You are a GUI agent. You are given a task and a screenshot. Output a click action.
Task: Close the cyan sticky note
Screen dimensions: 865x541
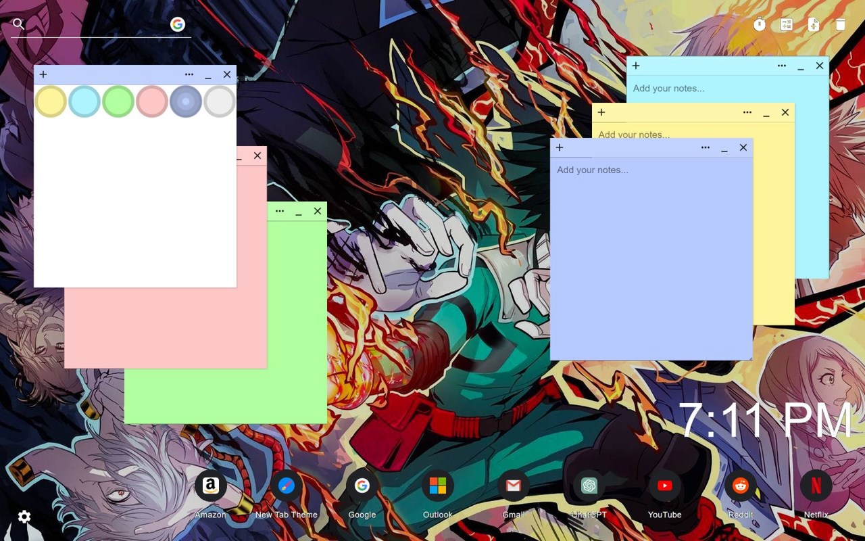[x=820, y=66]
